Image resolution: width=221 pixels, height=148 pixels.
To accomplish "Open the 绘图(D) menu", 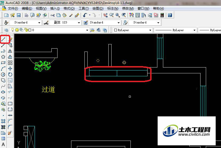I will 98,9.
